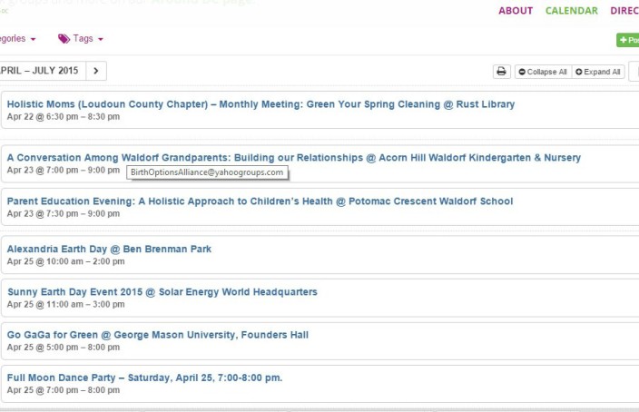The height and width of the screenshot is (412, 639).
Task: Go to the CALENDAR menu item
Action: [x=571, y=11]
